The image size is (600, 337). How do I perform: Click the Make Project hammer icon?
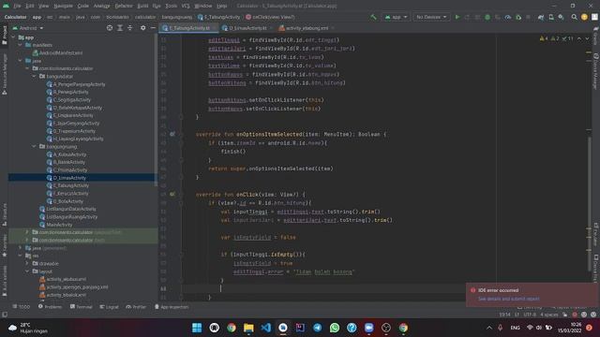[373, 17]
